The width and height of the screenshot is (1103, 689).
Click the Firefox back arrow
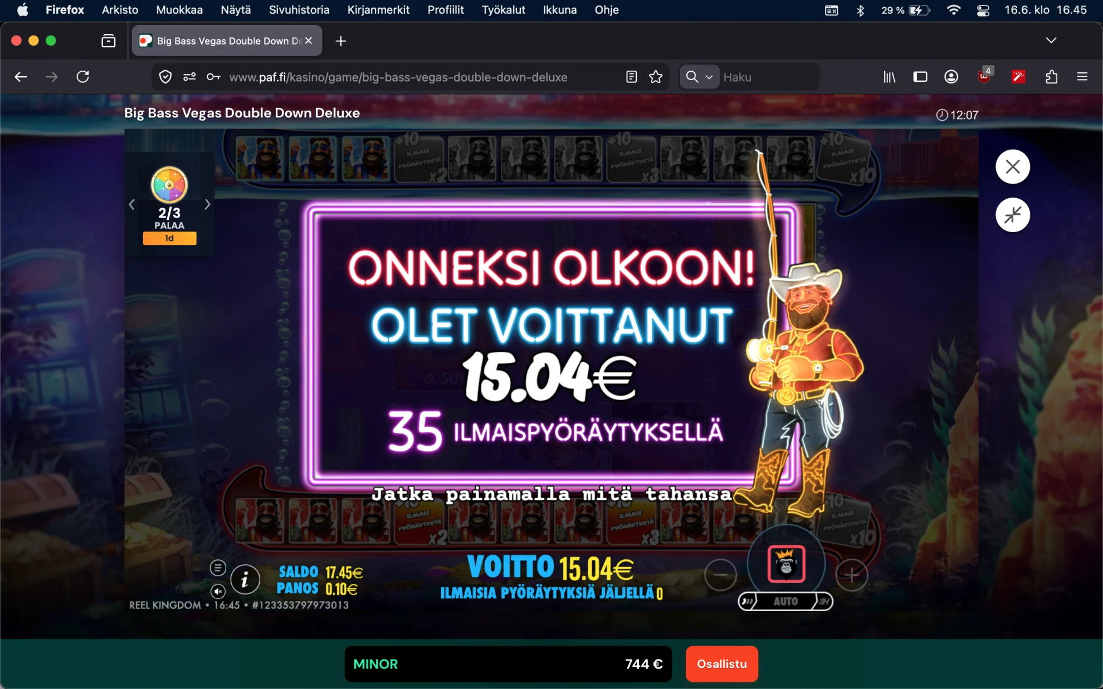click(x=21, y=77)
